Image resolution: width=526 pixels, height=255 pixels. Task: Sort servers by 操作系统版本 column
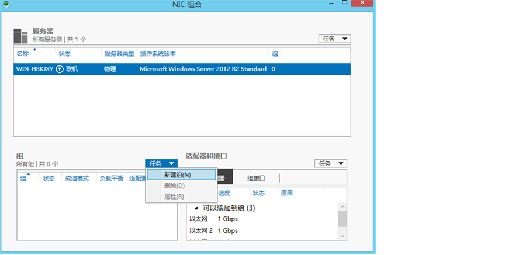click(158, 54)
